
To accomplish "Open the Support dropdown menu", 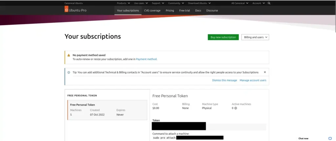I will [x=158, y=3].
